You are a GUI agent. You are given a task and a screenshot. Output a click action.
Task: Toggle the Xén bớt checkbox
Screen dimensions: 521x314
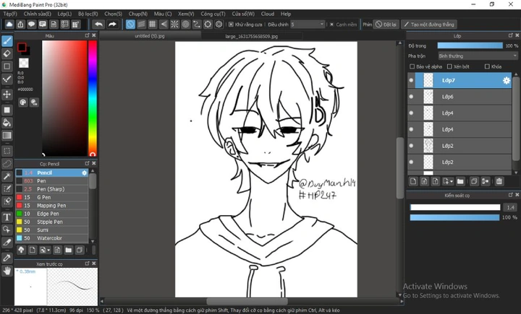tap(449, 66)
